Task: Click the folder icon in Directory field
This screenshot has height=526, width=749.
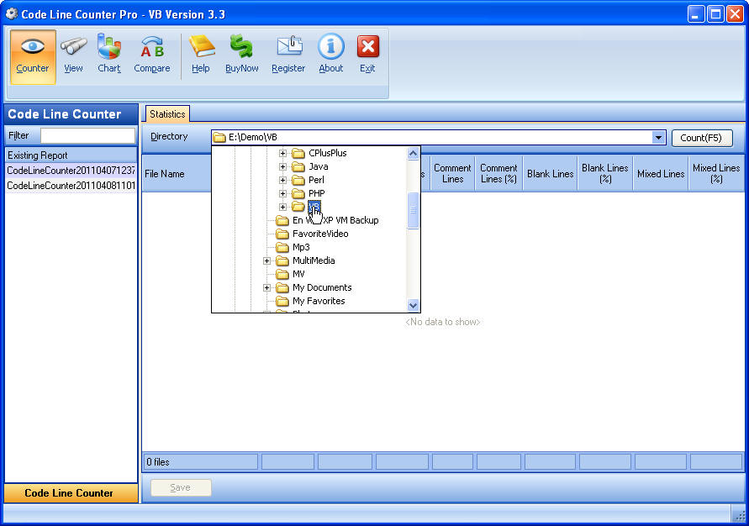Action: 219,138
